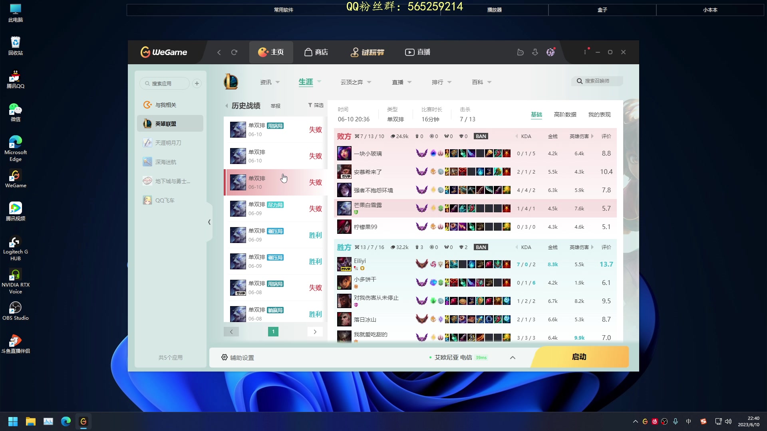Image resolution: width=767 pixels, height=431 pixels.
Task: Select 英雄联盟 in the game sidebar
Action: 169,123
